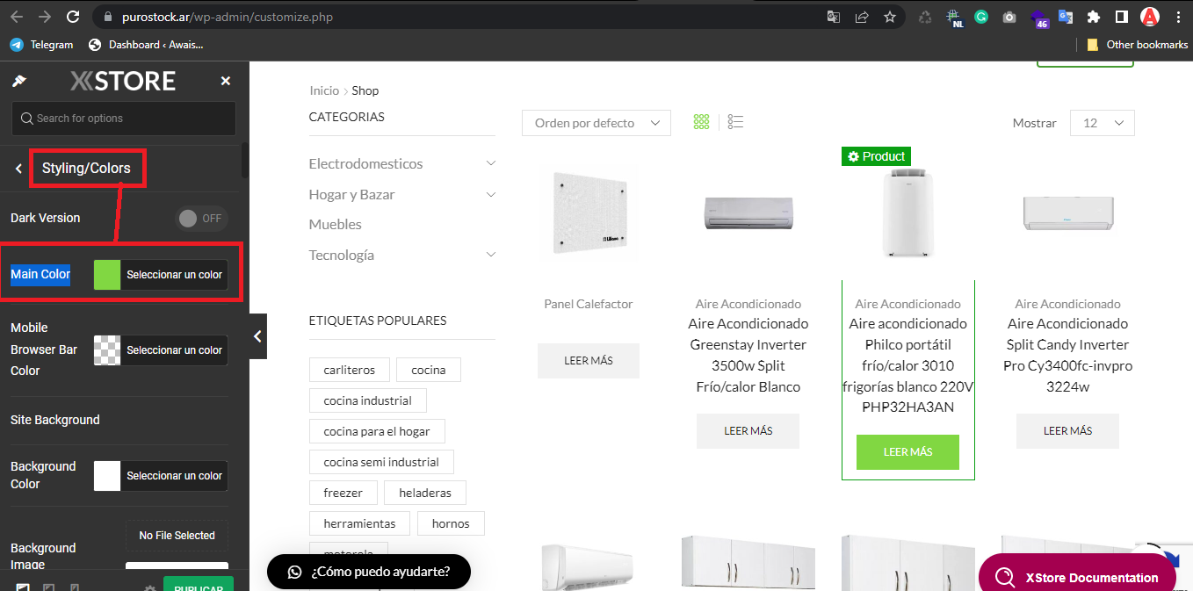Open the Panel Calefactor product image
This screenshot has width=1193, height=591.
click(589, 212)
